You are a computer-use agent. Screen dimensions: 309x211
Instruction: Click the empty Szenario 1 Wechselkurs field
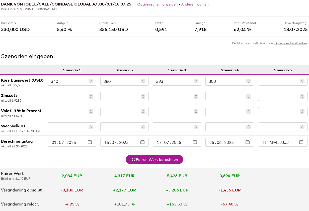pos(68,127)
